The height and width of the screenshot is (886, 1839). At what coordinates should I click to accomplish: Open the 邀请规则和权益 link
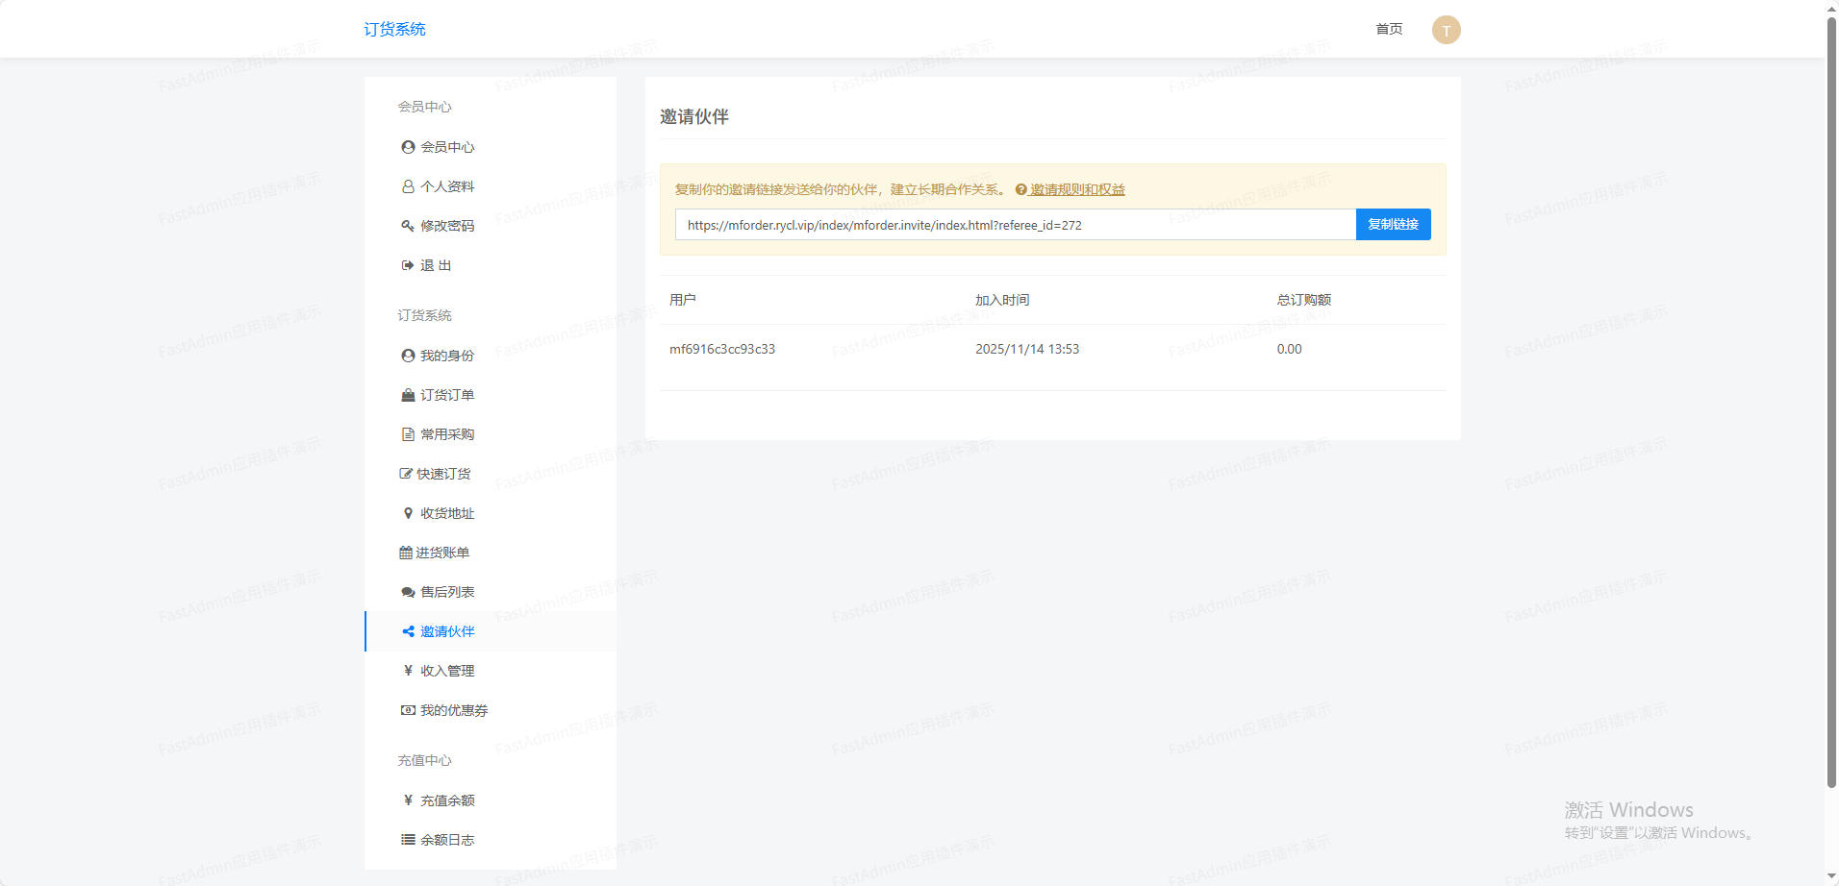click(x=1077, y=189)
